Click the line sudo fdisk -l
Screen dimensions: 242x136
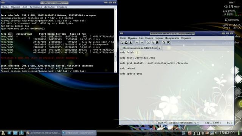[x=129, y=53]
